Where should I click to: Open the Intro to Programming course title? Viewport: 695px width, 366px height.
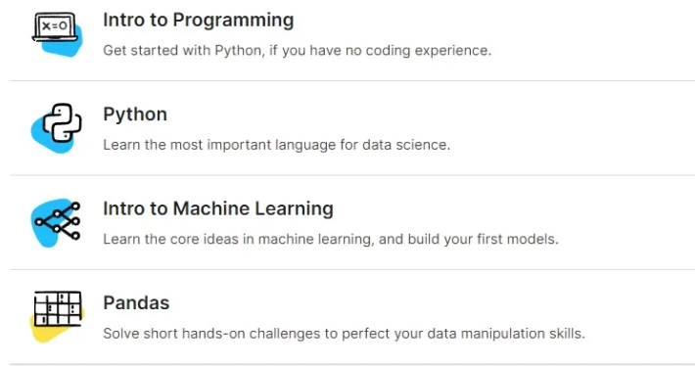pos(199,21)
